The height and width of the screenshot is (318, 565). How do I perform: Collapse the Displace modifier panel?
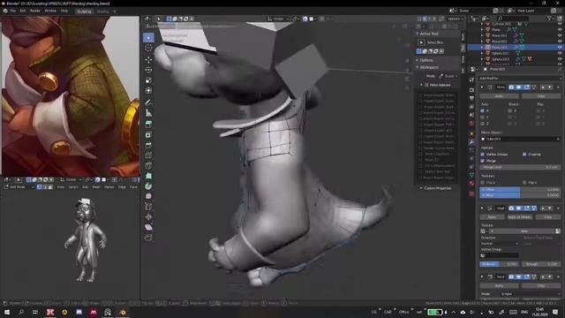pyautogui.click(x=482, y=208)
